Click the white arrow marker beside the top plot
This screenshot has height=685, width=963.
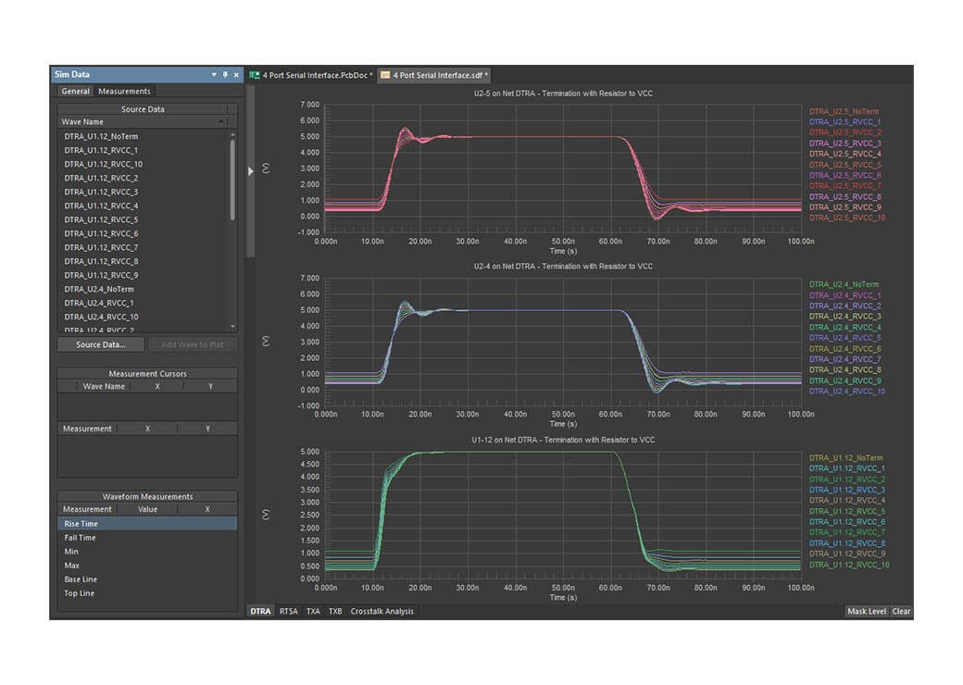tap(251, 170)
